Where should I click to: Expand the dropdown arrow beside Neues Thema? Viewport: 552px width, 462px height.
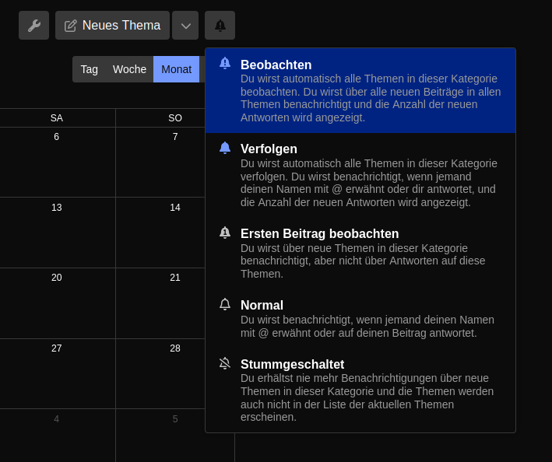point(185,26)
